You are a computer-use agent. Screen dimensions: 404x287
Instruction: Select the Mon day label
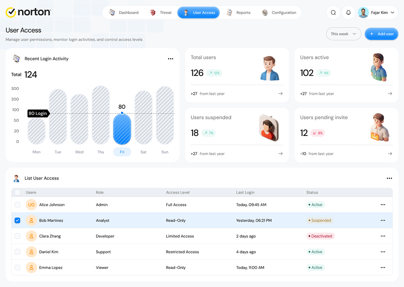[36, 152]
